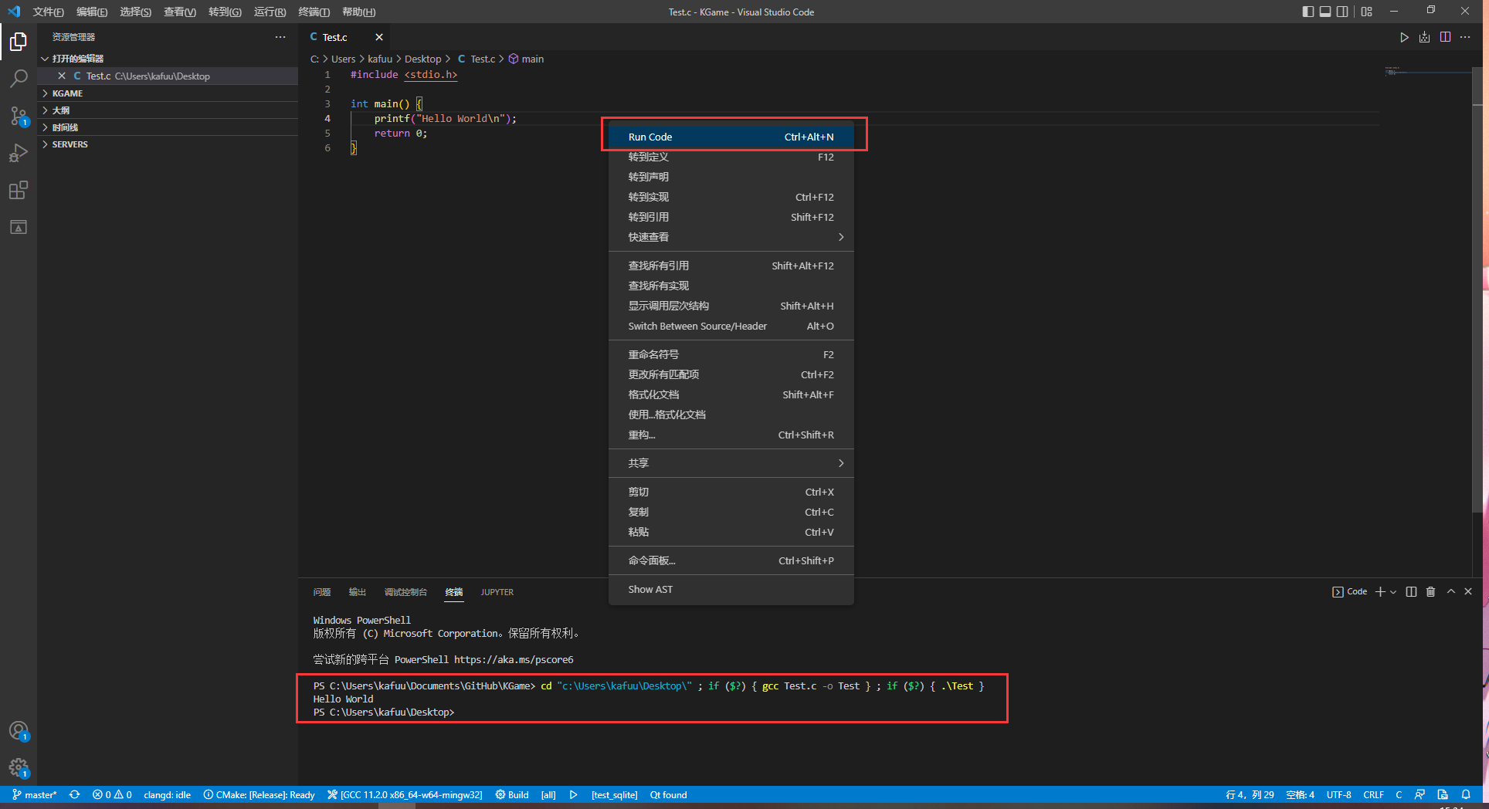Click the Kill Terminal trash icon
This screenshot has width=1489, height=809.
tap(1430, 591)
